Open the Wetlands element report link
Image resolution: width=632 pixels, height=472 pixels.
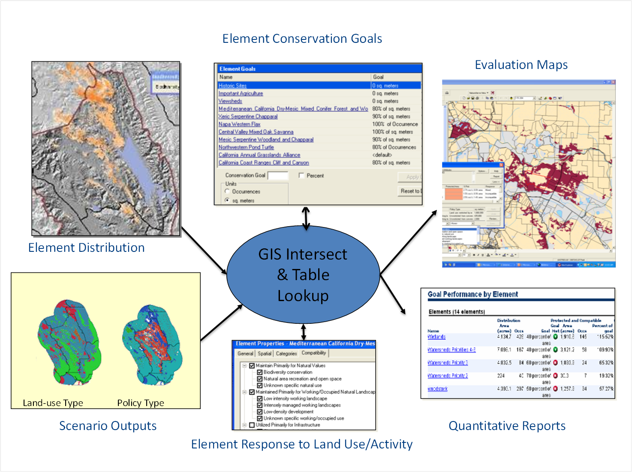[x=436, y=337]
